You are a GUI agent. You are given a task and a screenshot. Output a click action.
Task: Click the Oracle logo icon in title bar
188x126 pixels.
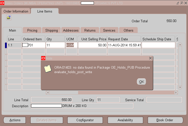tap(2, 3)
